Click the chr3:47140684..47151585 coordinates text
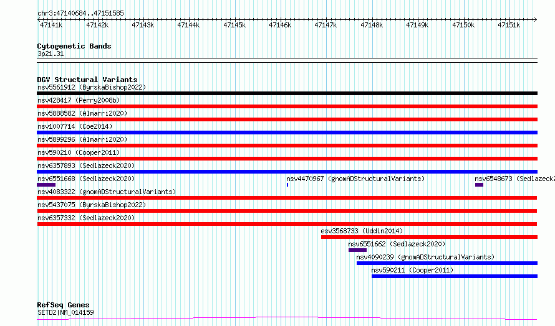Image resolution: width=555 pixels, height=326 pixels. tap(80, 14)
